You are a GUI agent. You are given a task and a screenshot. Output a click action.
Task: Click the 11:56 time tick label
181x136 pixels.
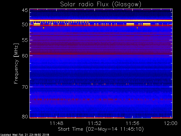point(133,123)
